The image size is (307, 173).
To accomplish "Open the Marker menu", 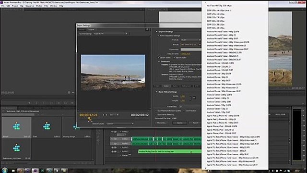I will 39,6.
